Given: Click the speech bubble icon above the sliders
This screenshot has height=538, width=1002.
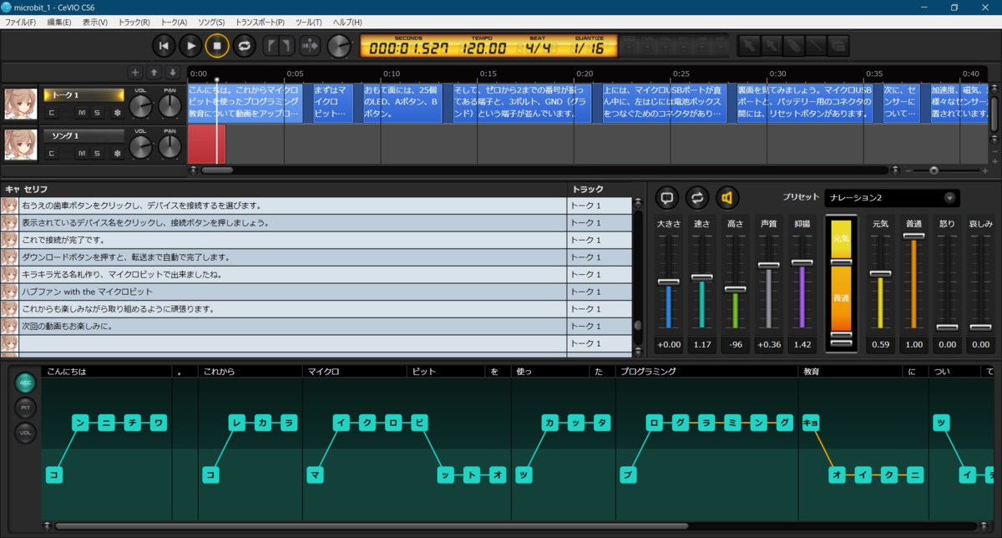Looking at the screenshot, I should (667, 198).
